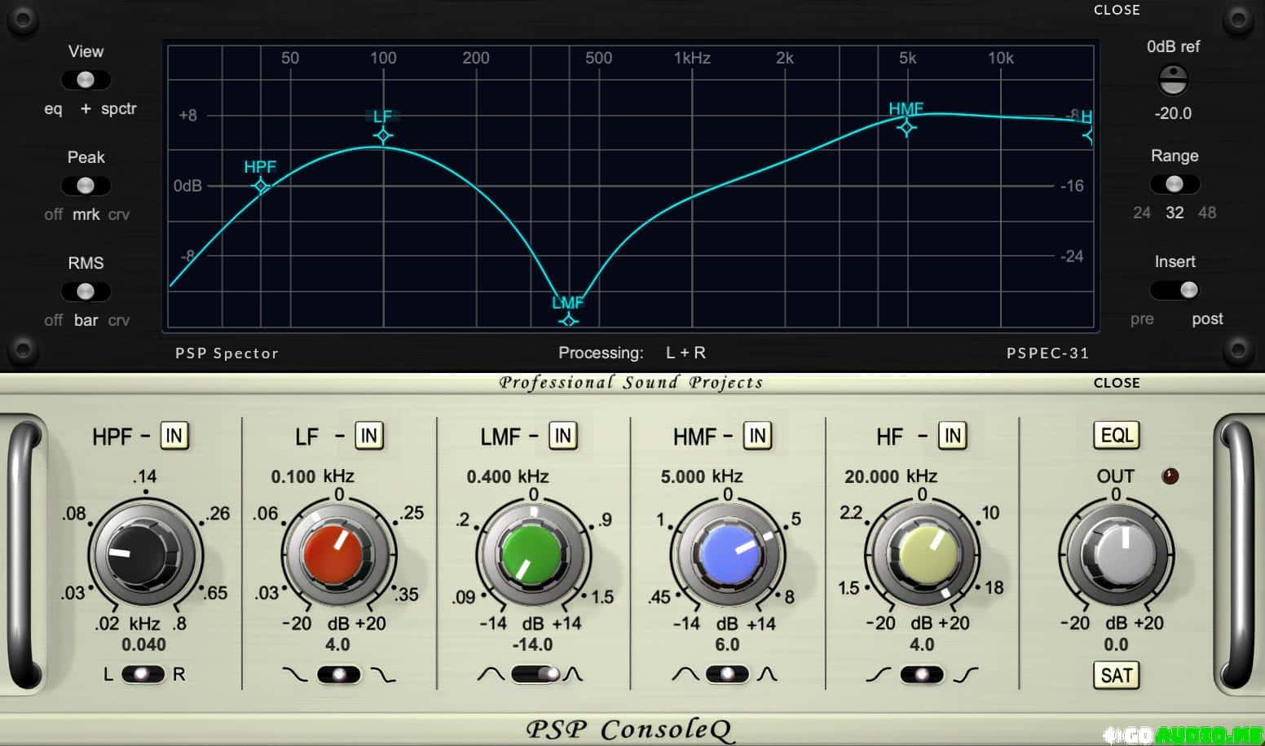Image resolution: width=1265 pixels, height=746 pixels.
Task: Click the low shelf shape icon left of LF switch
Action: [x=294, y=674]
